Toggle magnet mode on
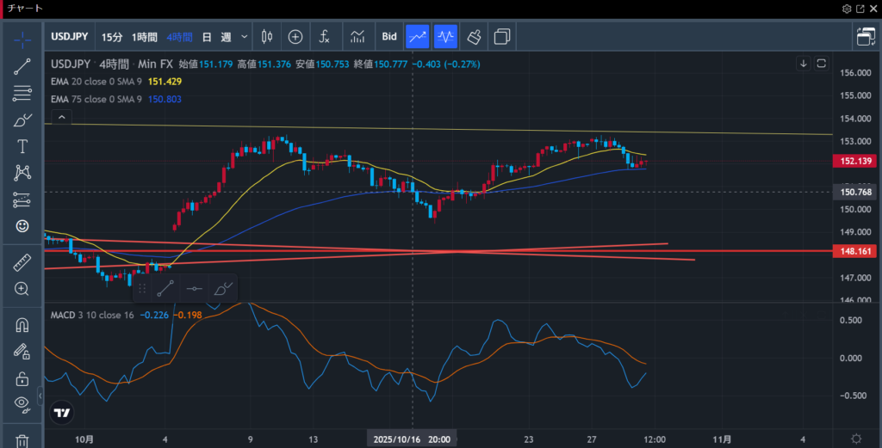Image resolution: width=882 pixels, height=448 pixels. click(x=22, y=325)
